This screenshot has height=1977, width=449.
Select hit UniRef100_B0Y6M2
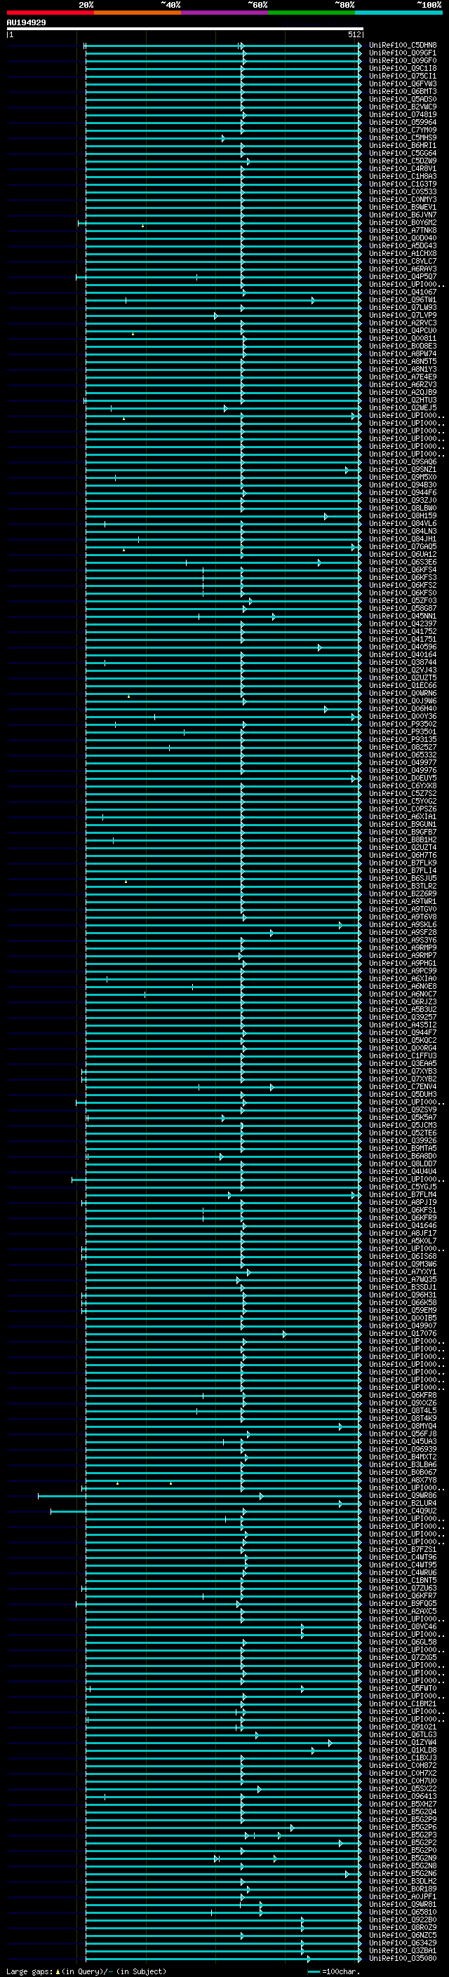[x=403, y=222]
